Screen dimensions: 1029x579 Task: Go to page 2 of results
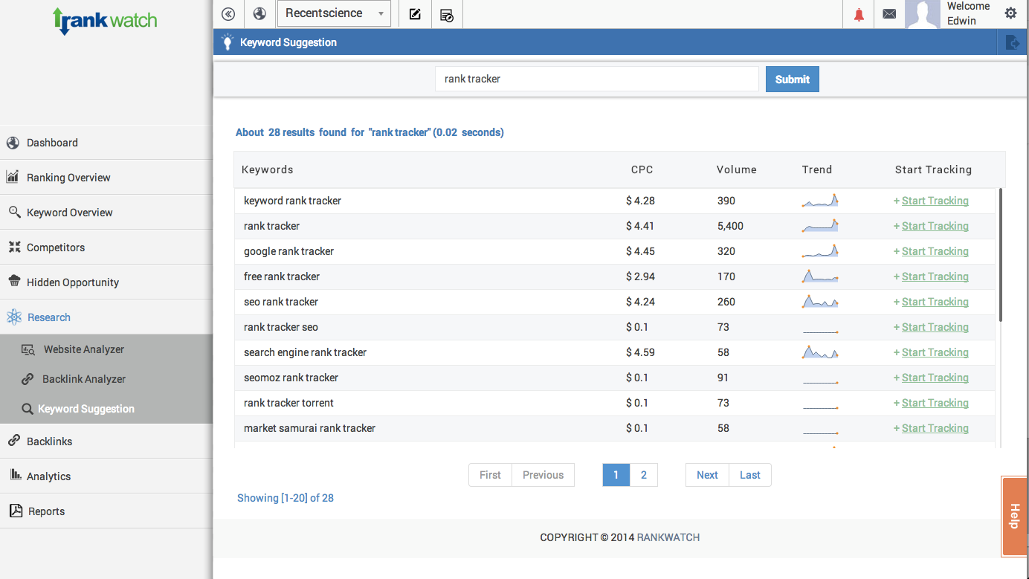[644, 475]
